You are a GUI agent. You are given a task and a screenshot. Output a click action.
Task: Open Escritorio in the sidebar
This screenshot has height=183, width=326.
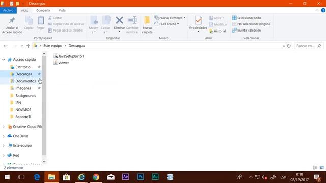pyautogui.click(x=23, y=67)
